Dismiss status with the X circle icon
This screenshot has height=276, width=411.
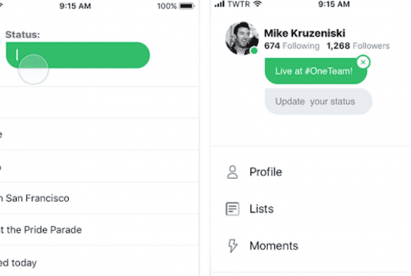pos(363,62)
